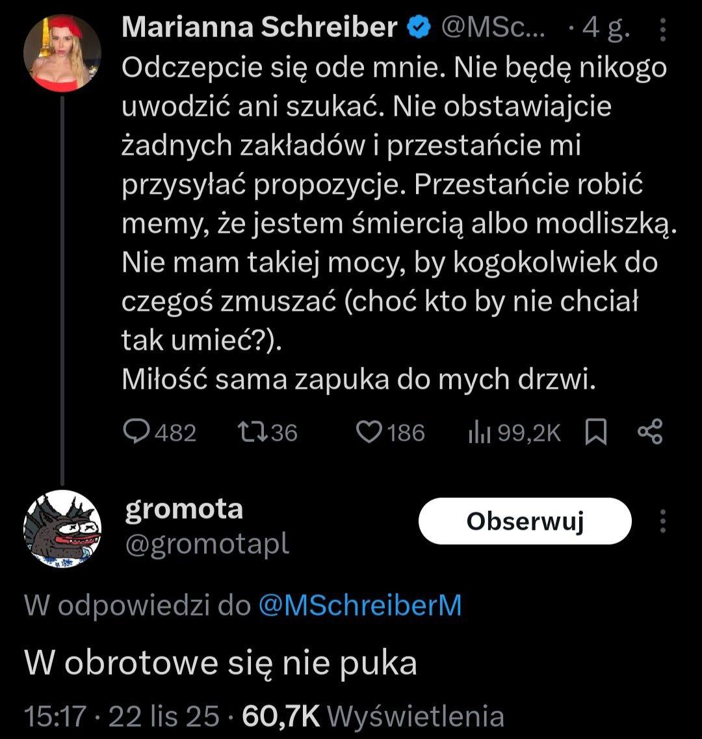
Task: Tap the 15:17 · 22 lis 25 timestamp
Action: 121,716
